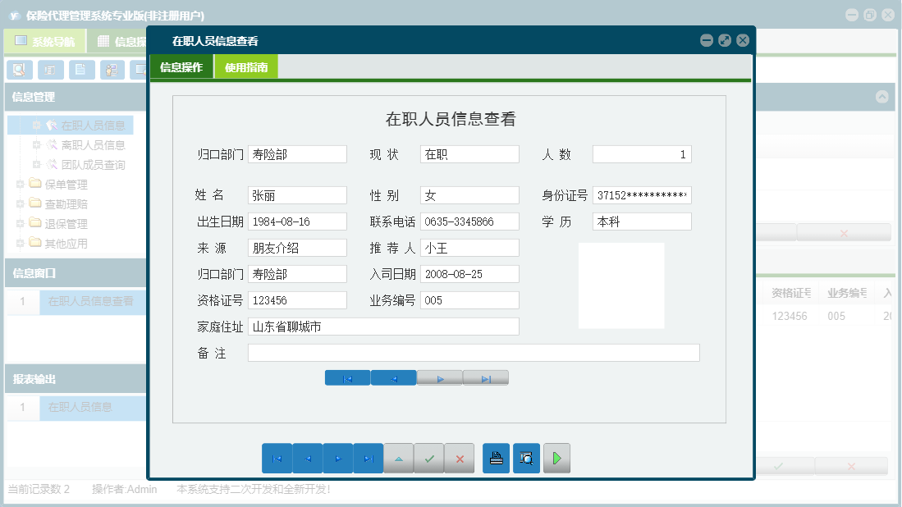This screenshot has height=507, width=902.
Task: Open print preview from the bottom toolbar
Action: click(526, 459)
